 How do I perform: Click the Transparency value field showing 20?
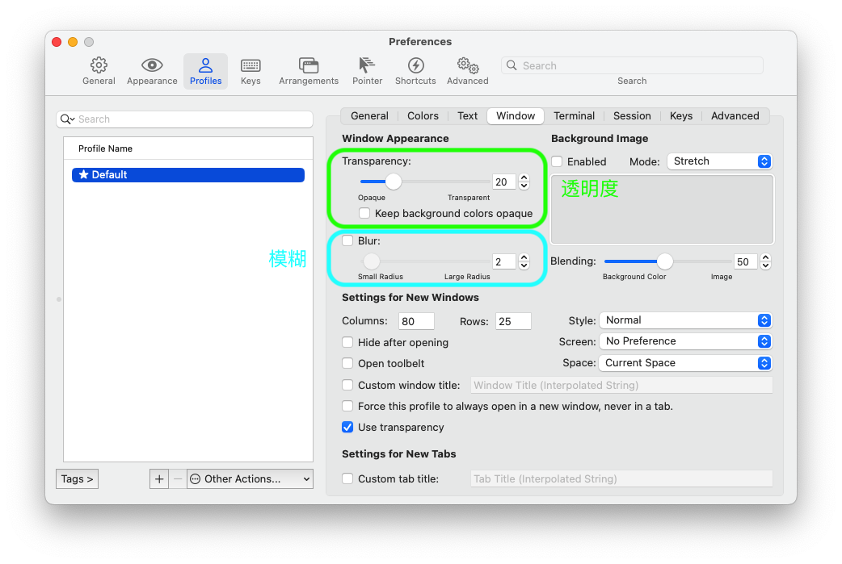[503, 182]
